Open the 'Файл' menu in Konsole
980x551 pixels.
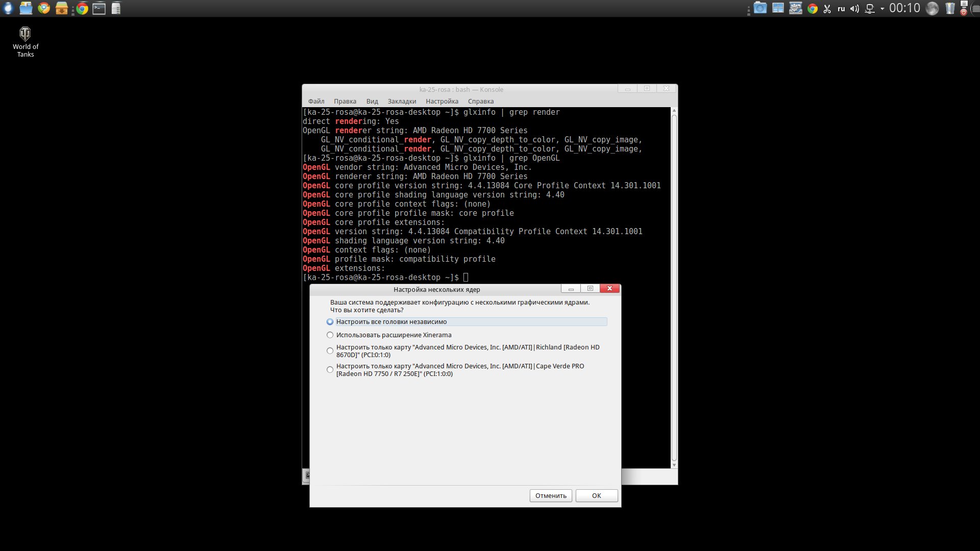click(316, 102)
